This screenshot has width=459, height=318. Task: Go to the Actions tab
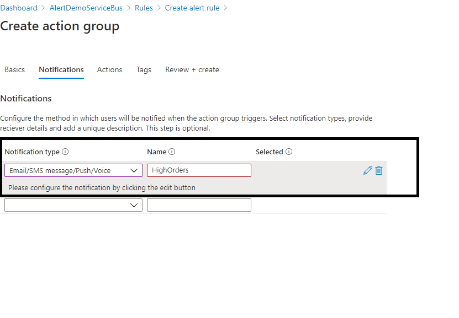coord(109,69)
